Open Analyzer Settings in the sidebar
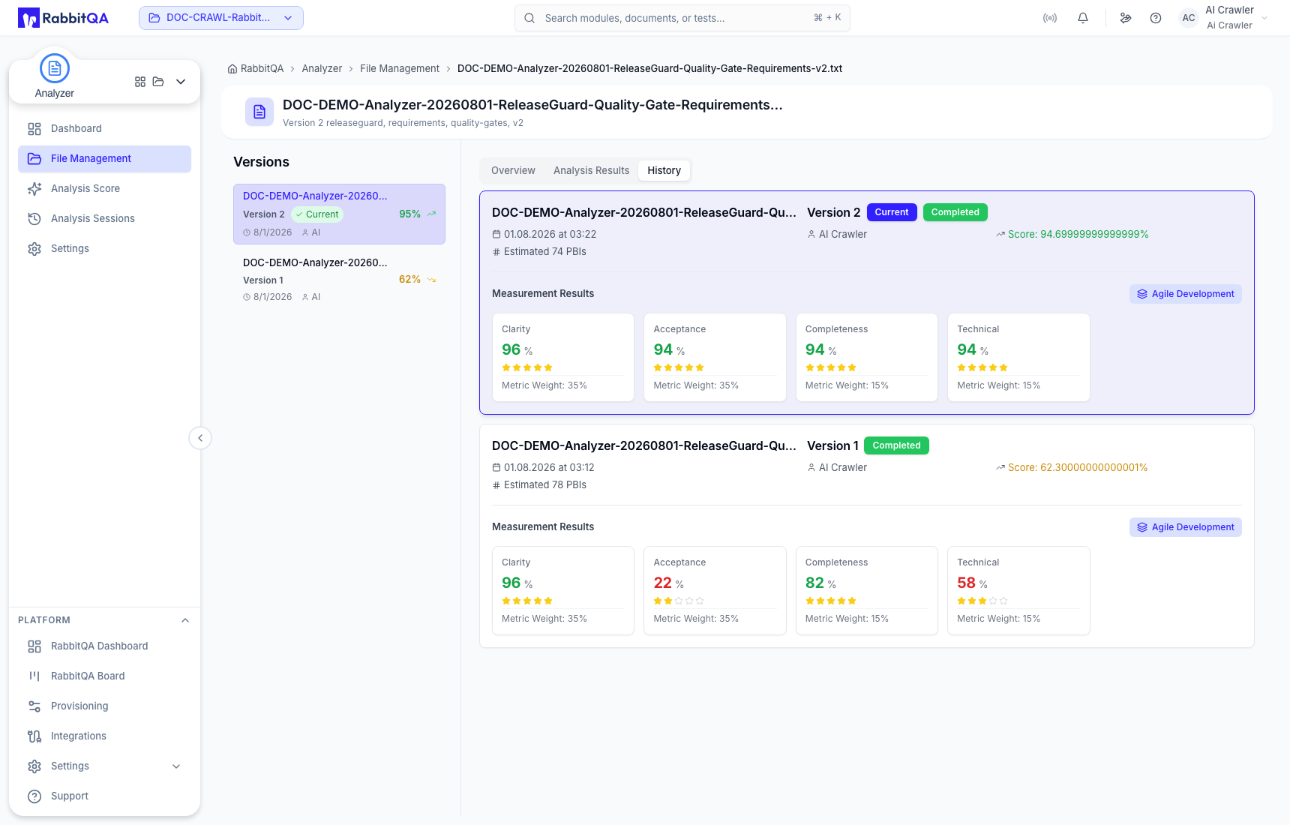Screen dimensions: 1290x825 [104, 248]
